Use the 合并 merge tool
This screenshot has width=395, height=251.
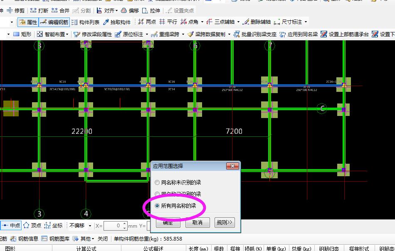pos(60,10)
